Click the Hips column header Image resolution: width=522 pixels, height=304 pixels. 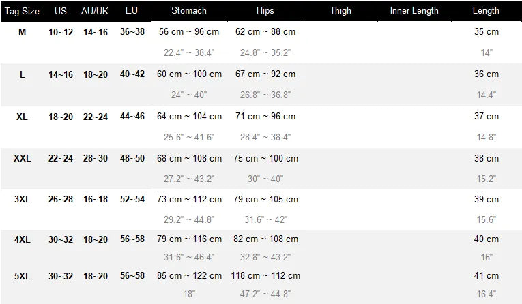[265, 11]
